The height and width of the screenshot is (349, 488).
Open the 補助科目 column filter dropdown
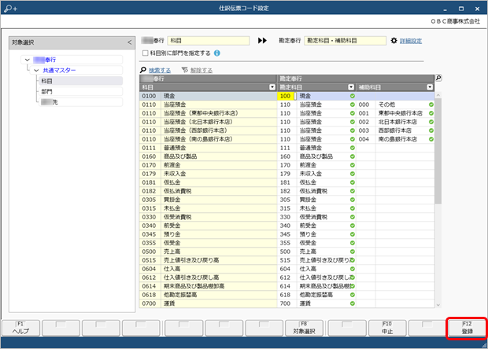coord(430,87)
